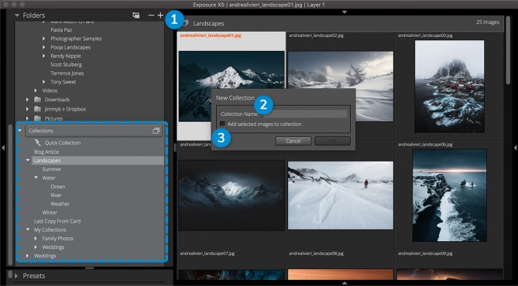Select the Summer collection
518x286 pixels.
52,169
